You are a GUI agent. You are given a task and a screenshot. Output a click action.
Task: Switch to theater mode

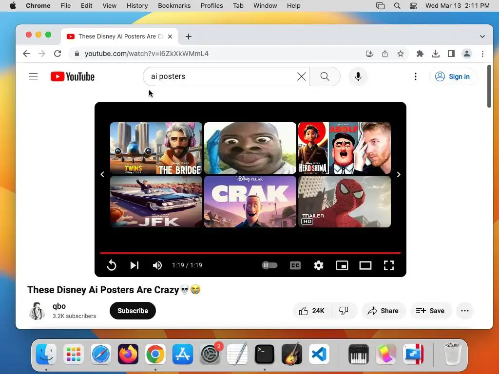click(365, 265)
